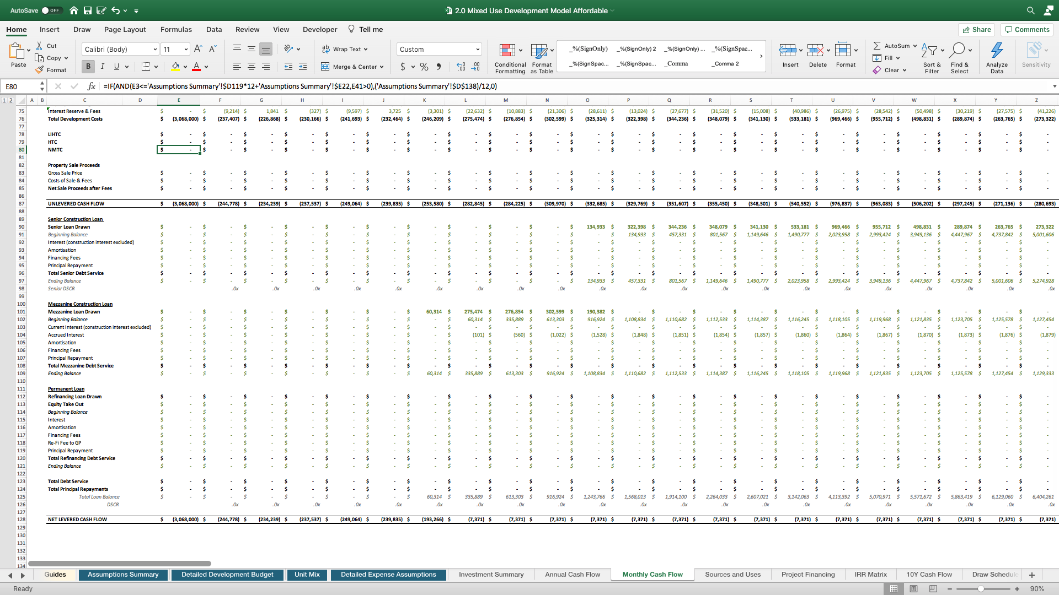Add a new sheet with plus button
The height and width of the screenshot is (595, 1059).
click(x=1032, y=575)
